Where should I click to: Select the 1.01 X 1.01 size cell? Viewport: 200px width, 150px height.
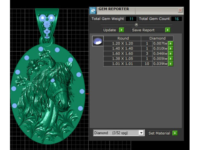(x=122, y=64)
